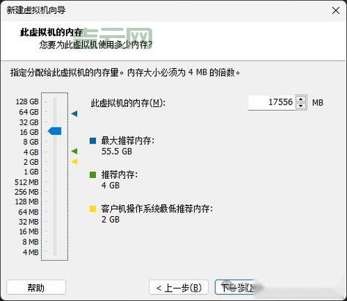The image size is (347, 301).
Task: Click the 2 GB slider label
Action: tap(31, 162)
